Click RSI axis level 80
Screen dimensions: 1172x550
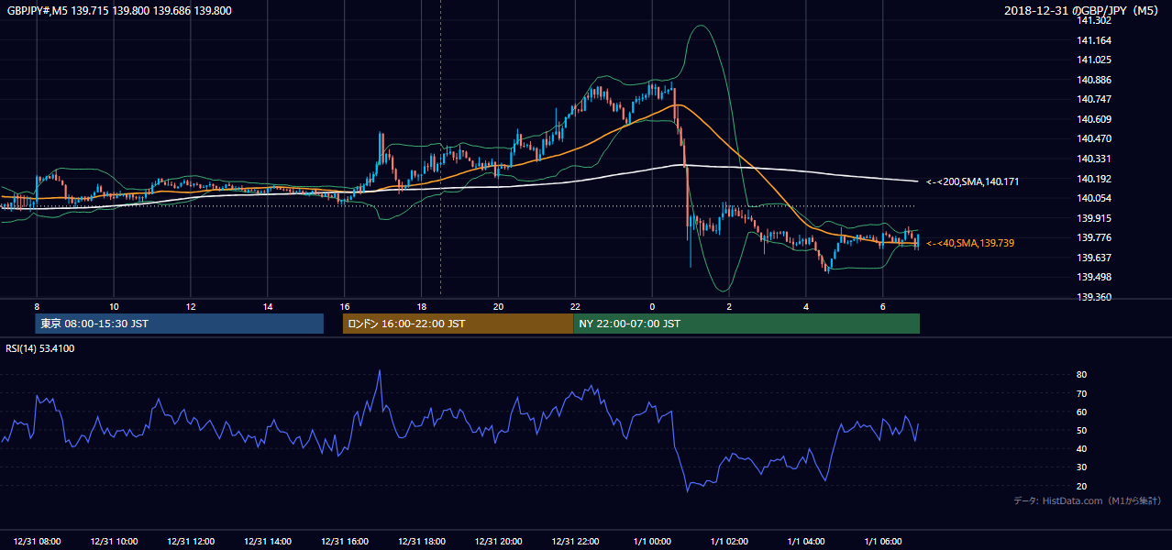click(1082, 375)
